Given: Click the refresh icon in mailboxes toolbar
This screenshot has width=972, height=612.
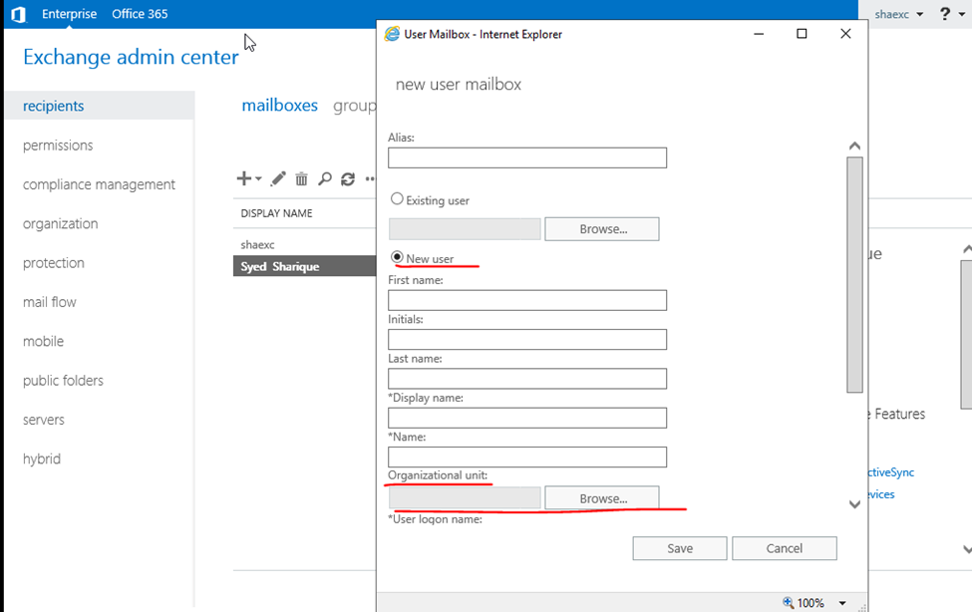Looking at the screenshot, I should (x=347, y=179).
